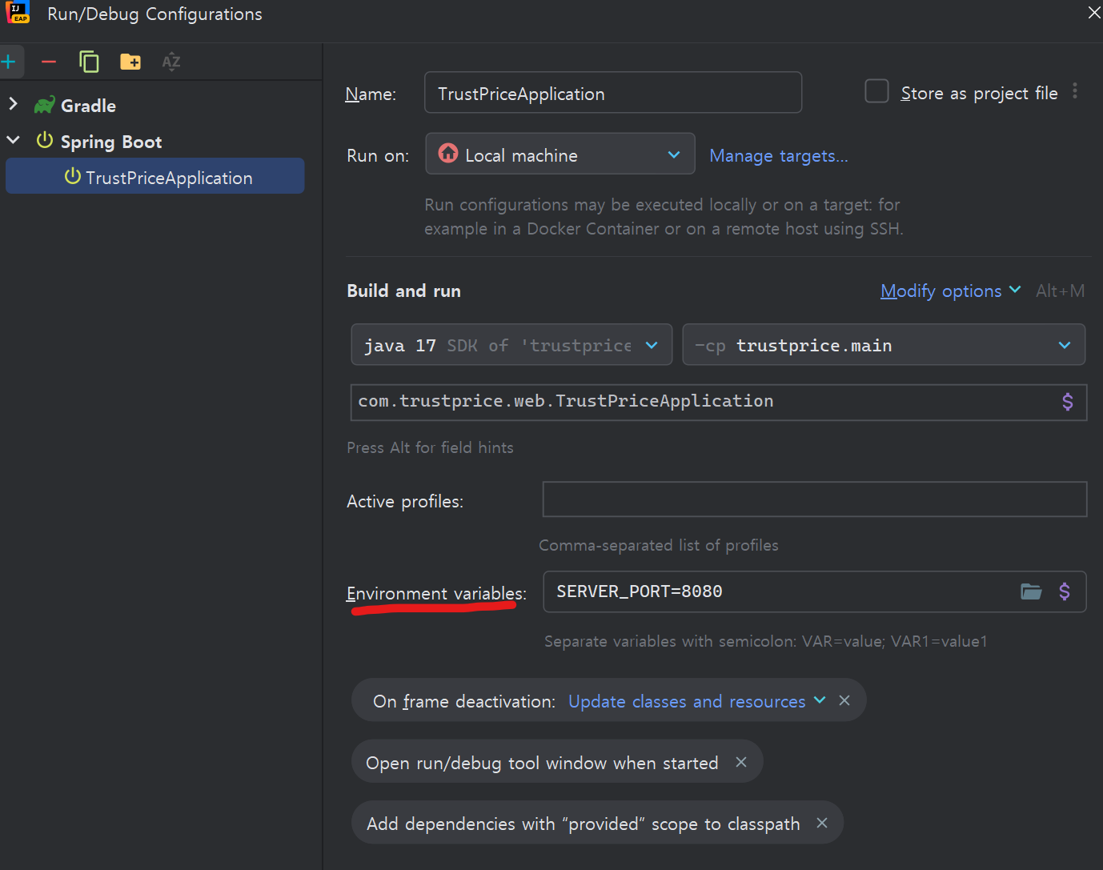Open the -cp trustprice.main classpath dropdown
This screenshot has height=870, width=1103.
(884, 345)
